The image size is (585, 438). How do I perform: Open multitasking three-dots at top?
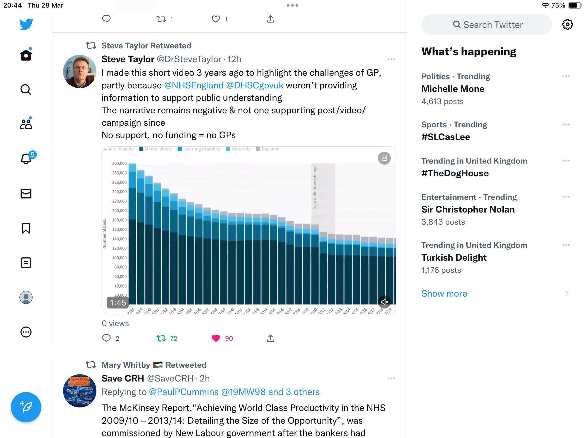click(x=292, y=5)
